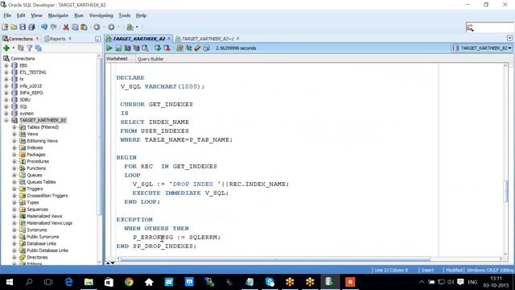Open the SQL Worksheet icon's dropdown arrow
515x290 pixels.
(x=137, y=27)
